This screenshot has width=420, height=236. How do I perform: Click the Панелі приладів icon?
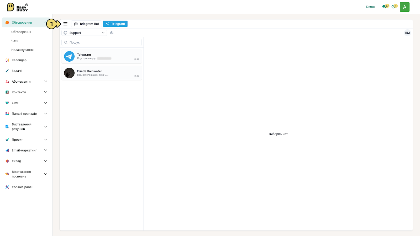pyautogui.click(x=7, y=114)
